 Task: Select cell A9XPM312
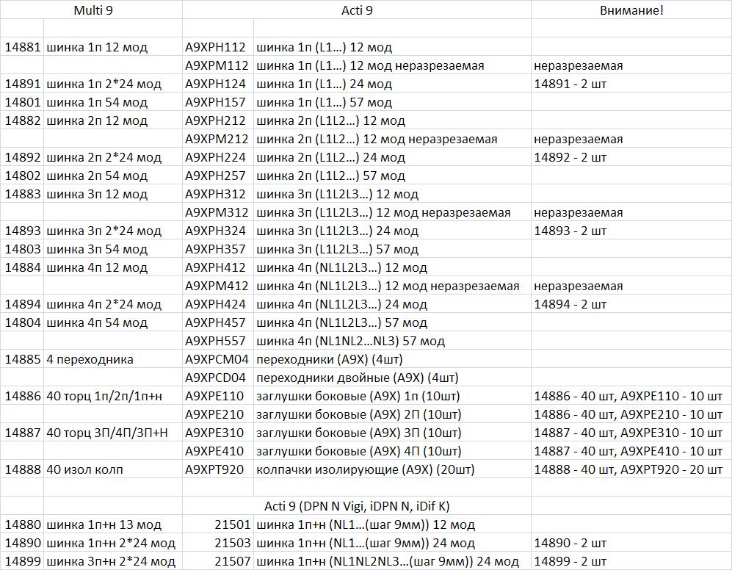[218, 212]
